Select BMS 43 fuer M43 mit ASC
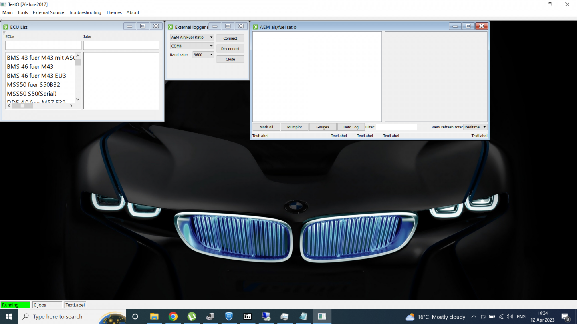This screenshot has height=324, width=577. pos(40,58)
